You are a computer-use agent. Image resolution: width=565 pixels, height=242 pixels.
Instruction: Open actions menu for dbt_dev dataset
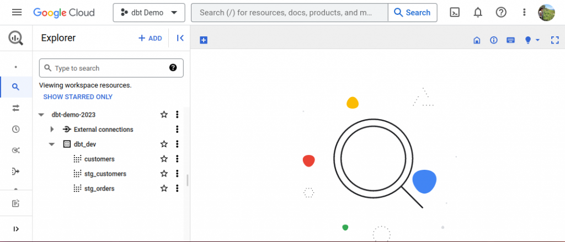point(177,144)
